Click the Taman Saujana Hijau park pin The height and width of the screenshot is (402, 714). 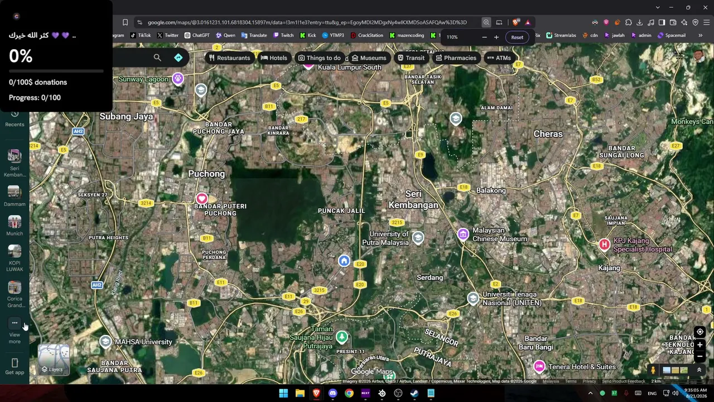(x=341, y=337)
